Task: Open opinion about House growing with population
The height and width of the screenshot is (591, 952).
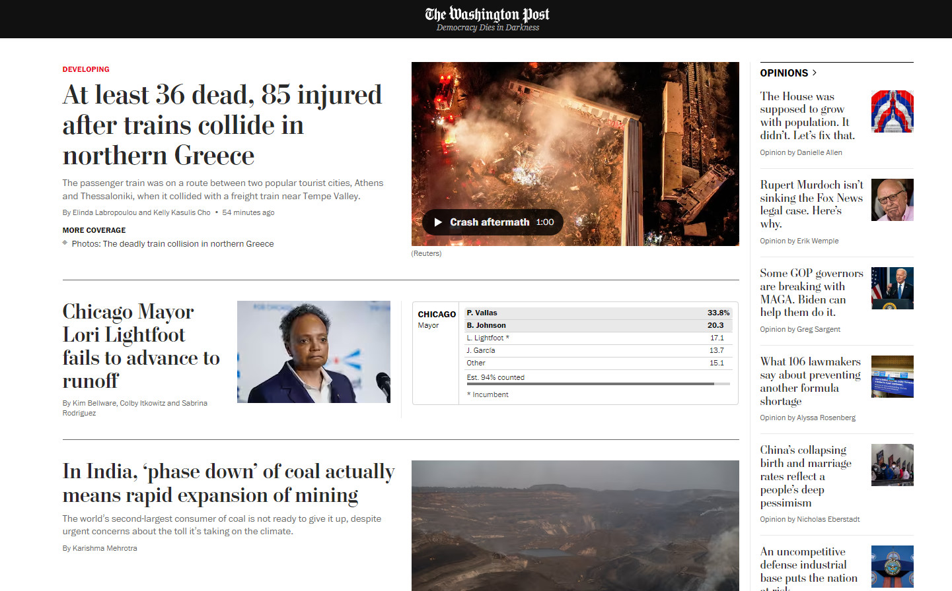Action: (x=807, y=115)
